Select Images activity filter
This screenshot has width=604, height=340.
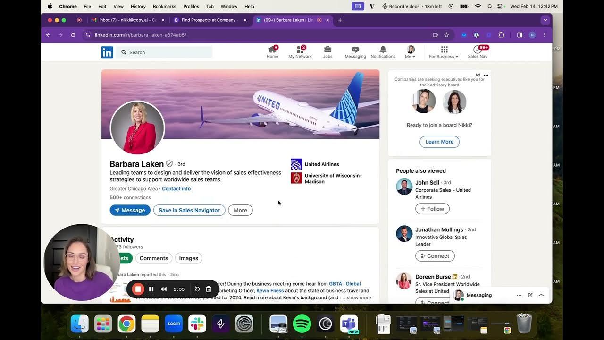pos(188,258)
